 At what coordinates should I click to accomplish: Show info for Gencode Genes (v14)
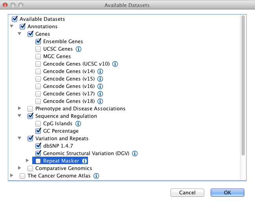click(100, 71)
